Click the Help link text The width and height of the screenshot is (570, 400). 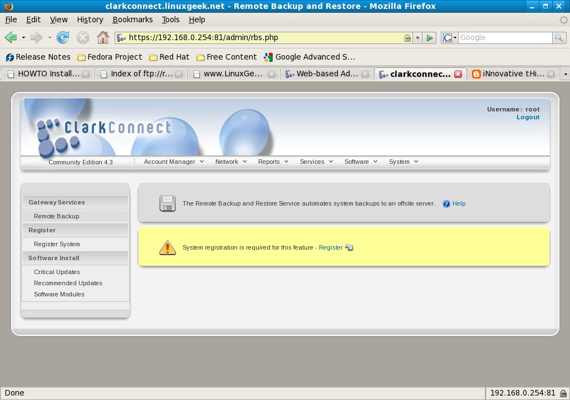459,203
